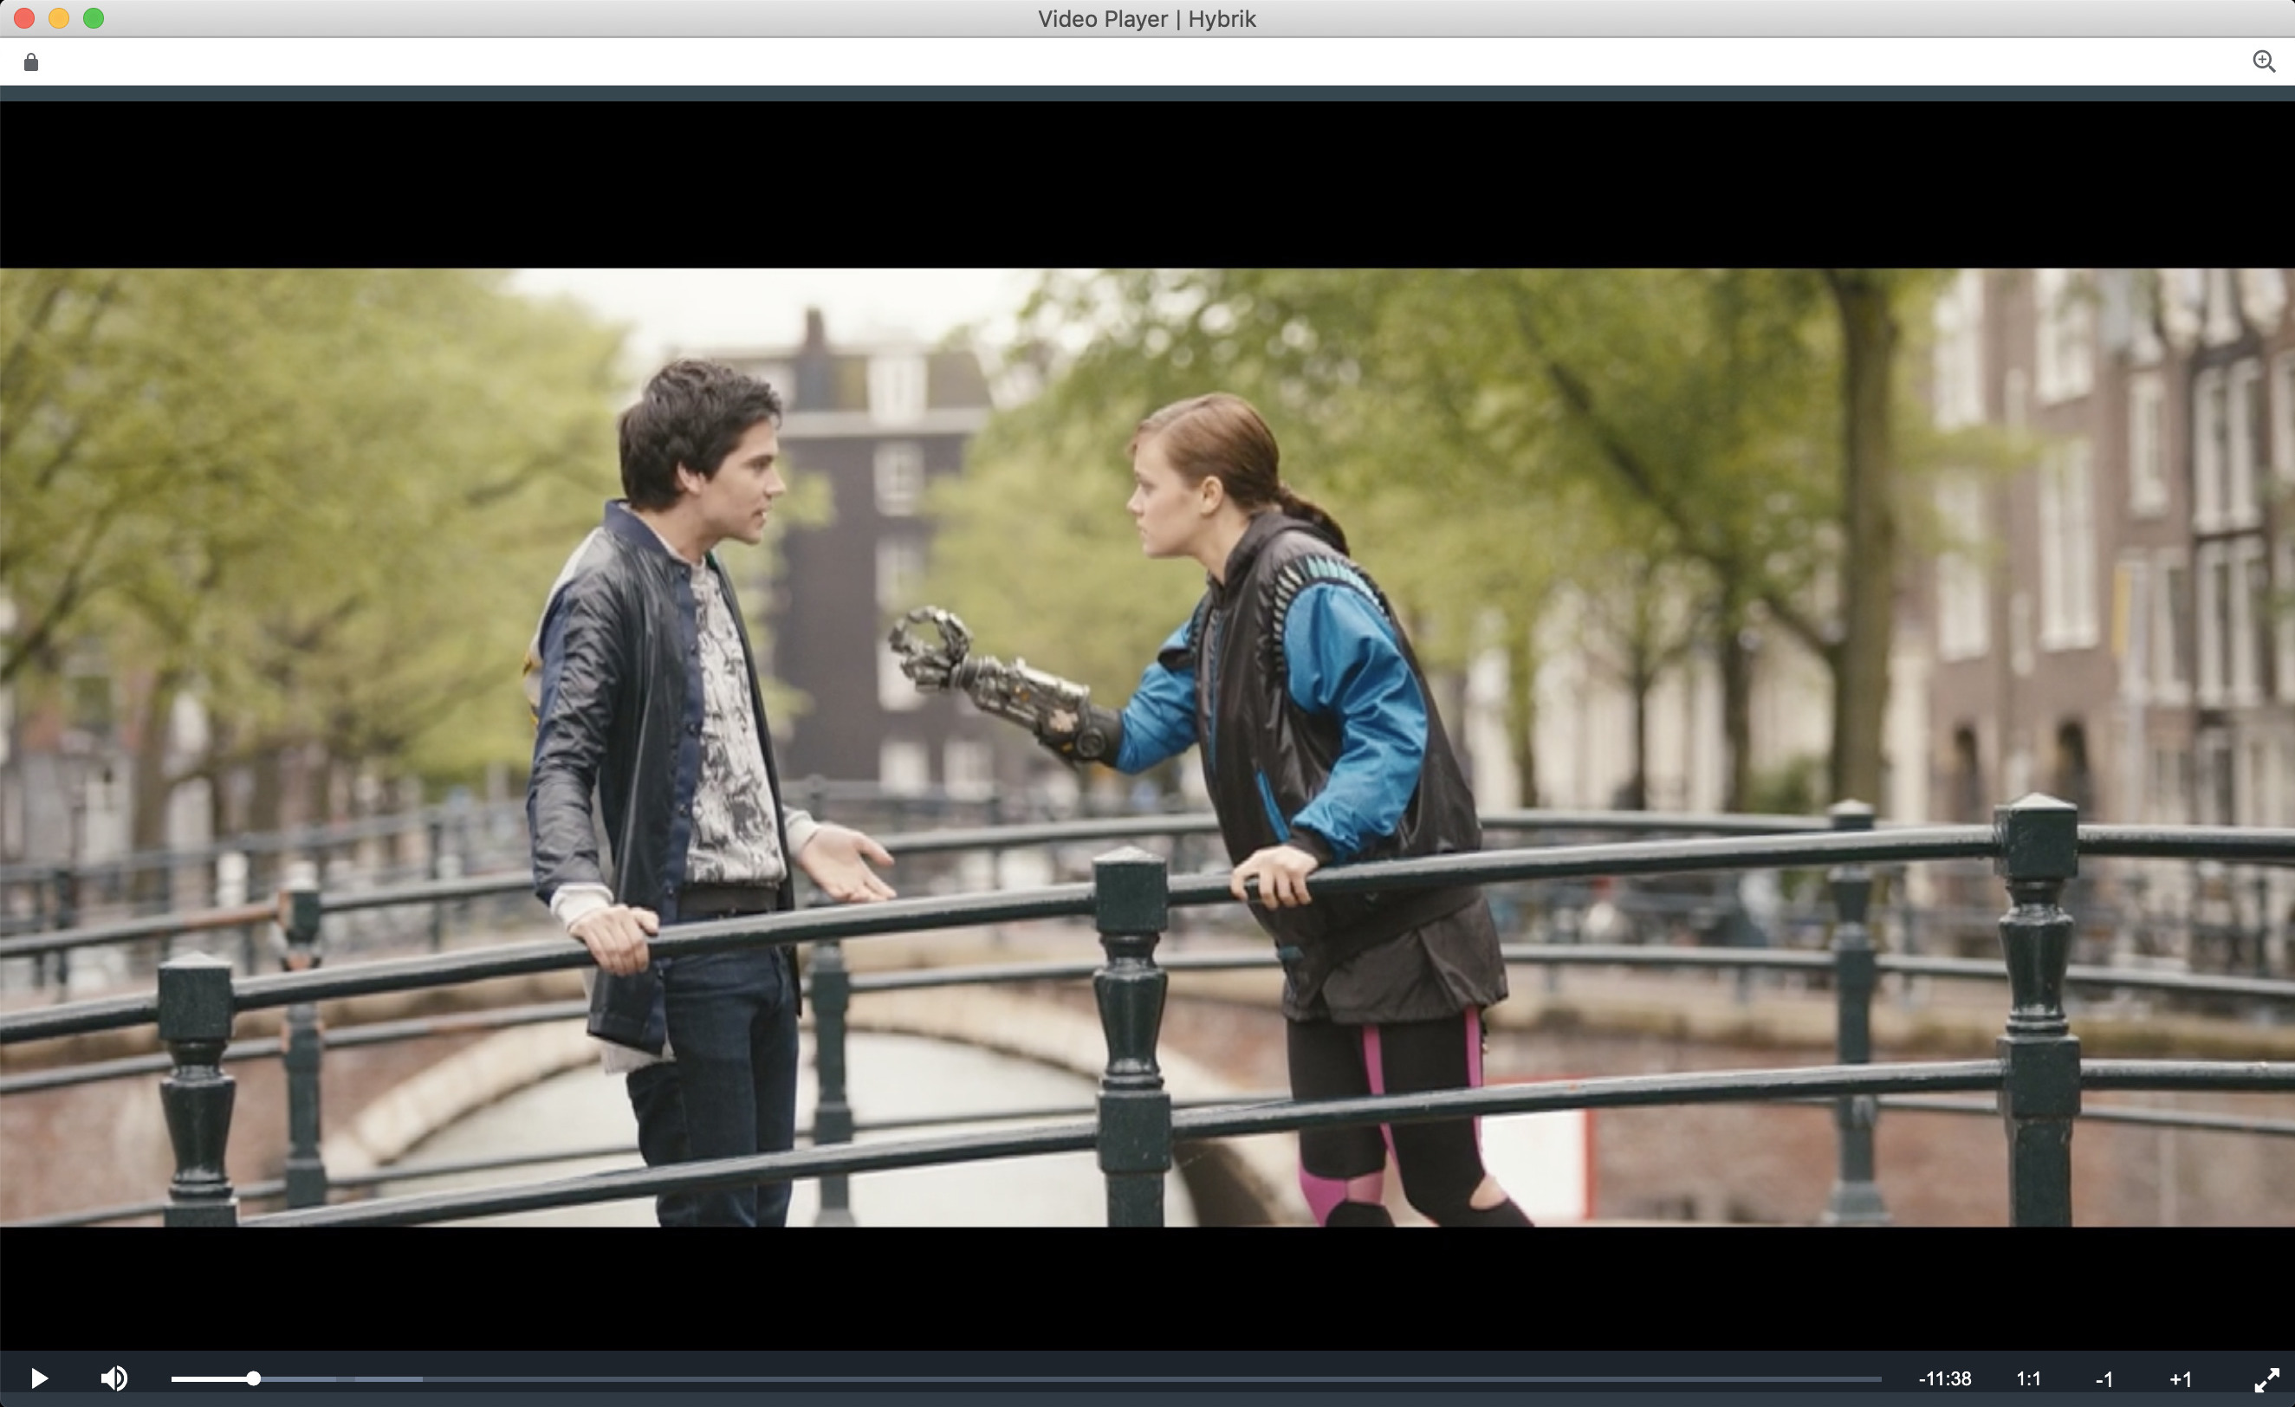The height and width of the screenshot is (1407, 2295).
Task: Minimize the Video Player window
Action: (x=59, y=18)
